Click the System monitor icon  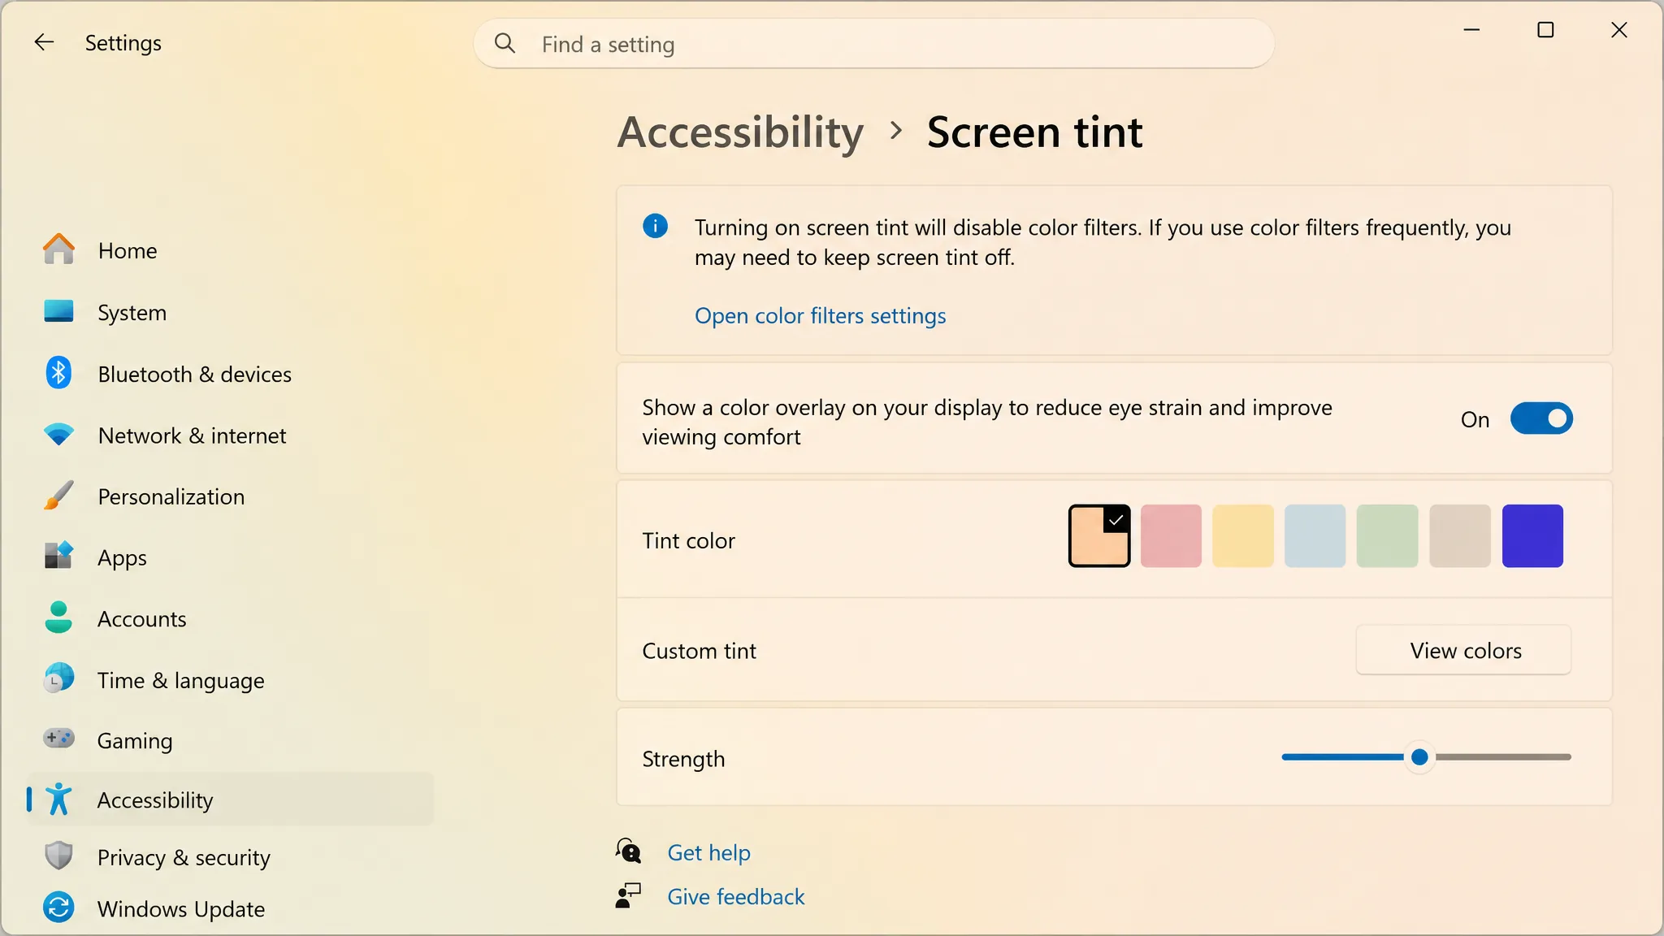[58, 311]
